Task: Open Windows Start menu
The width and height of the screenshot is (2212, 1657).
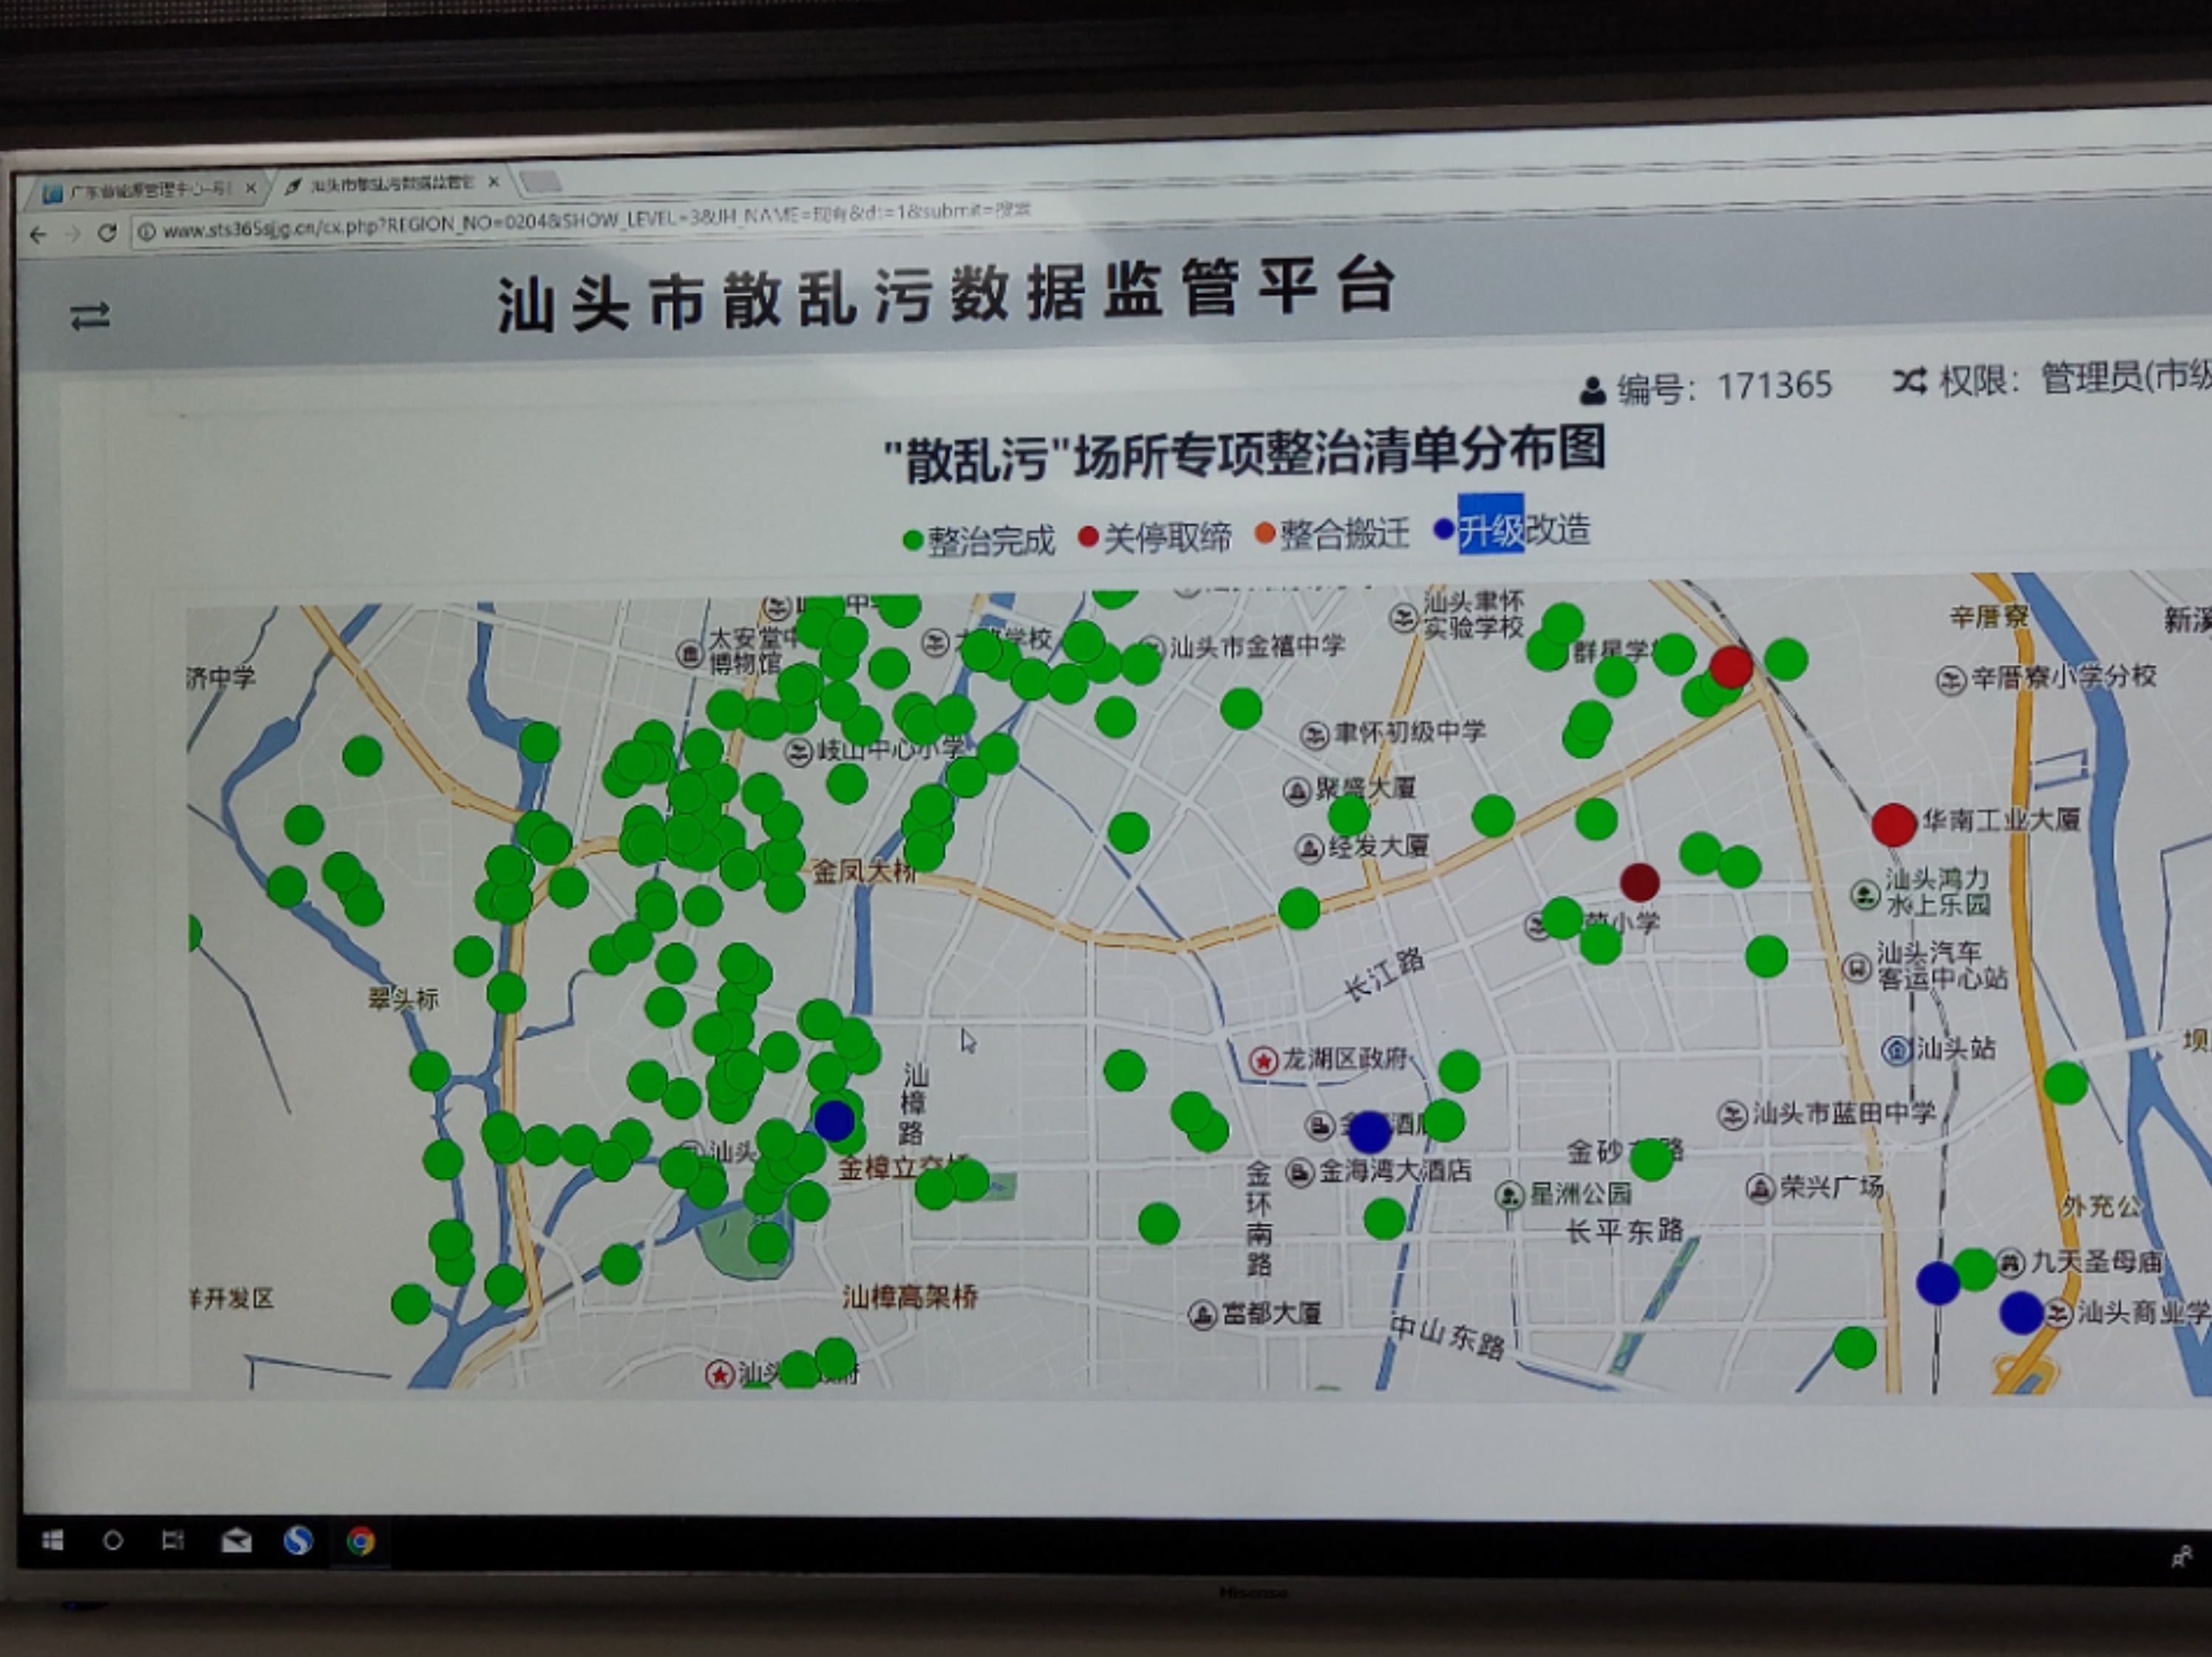Action: click(53, 1540)
